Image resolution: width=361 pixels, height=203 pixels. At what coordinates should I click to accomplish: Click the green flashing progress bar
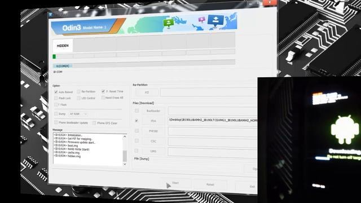54,56
